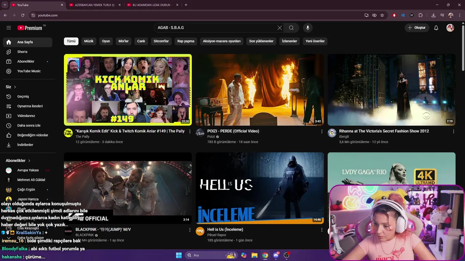The width and height of the screenshot is (465, 261).
Task: Switch to BU ADAMDAN UZAK DURUN tab
Action: tap(152, 5)
